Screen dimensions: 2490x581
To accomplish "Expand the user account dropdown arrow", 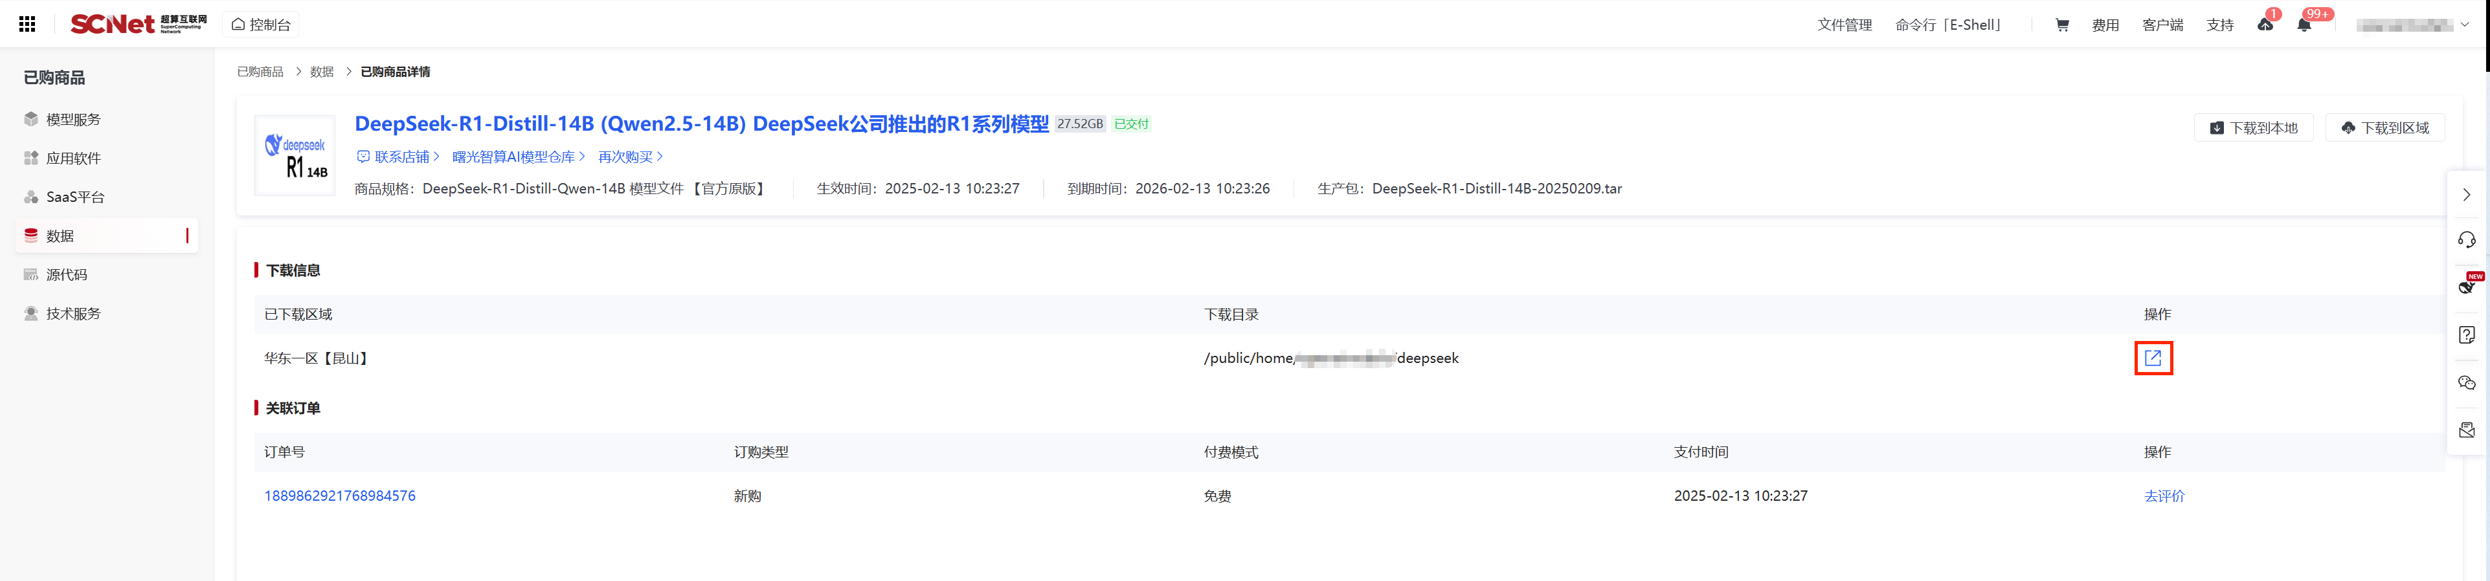I will pyautogui.click(x=2465, y=25).
